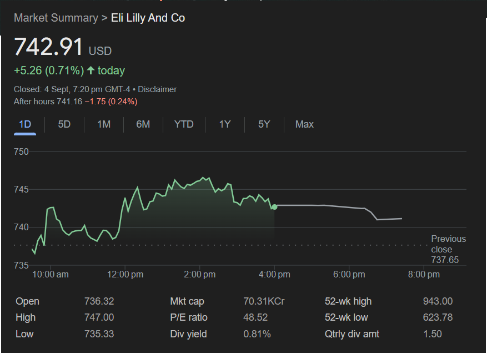Click the 742.91 current price
Screen dimensions: 487x354
pyautogui.click(x=48, y=47)
